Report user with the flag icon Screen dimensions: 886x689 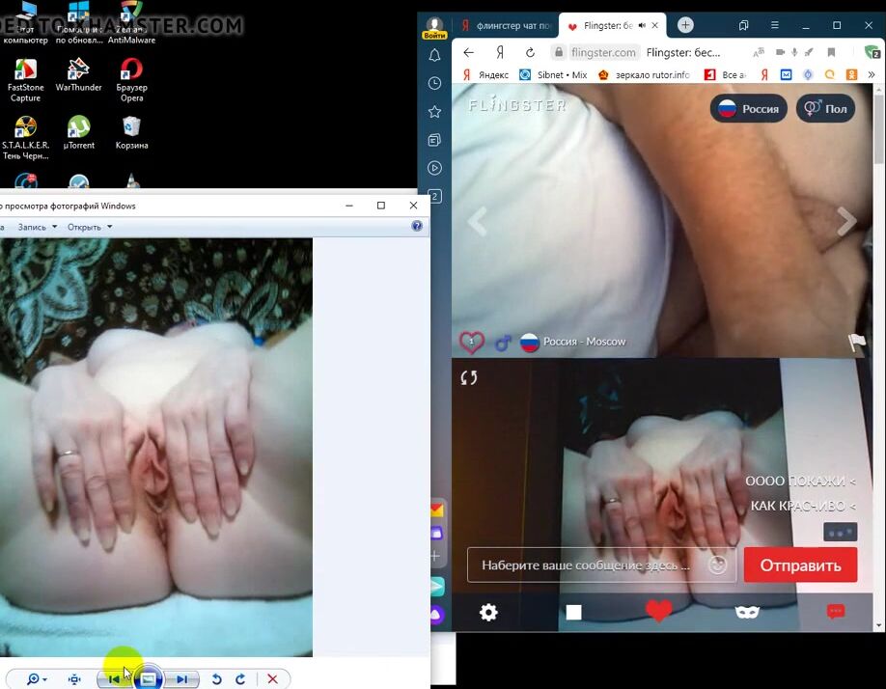(x=856, y=342)
